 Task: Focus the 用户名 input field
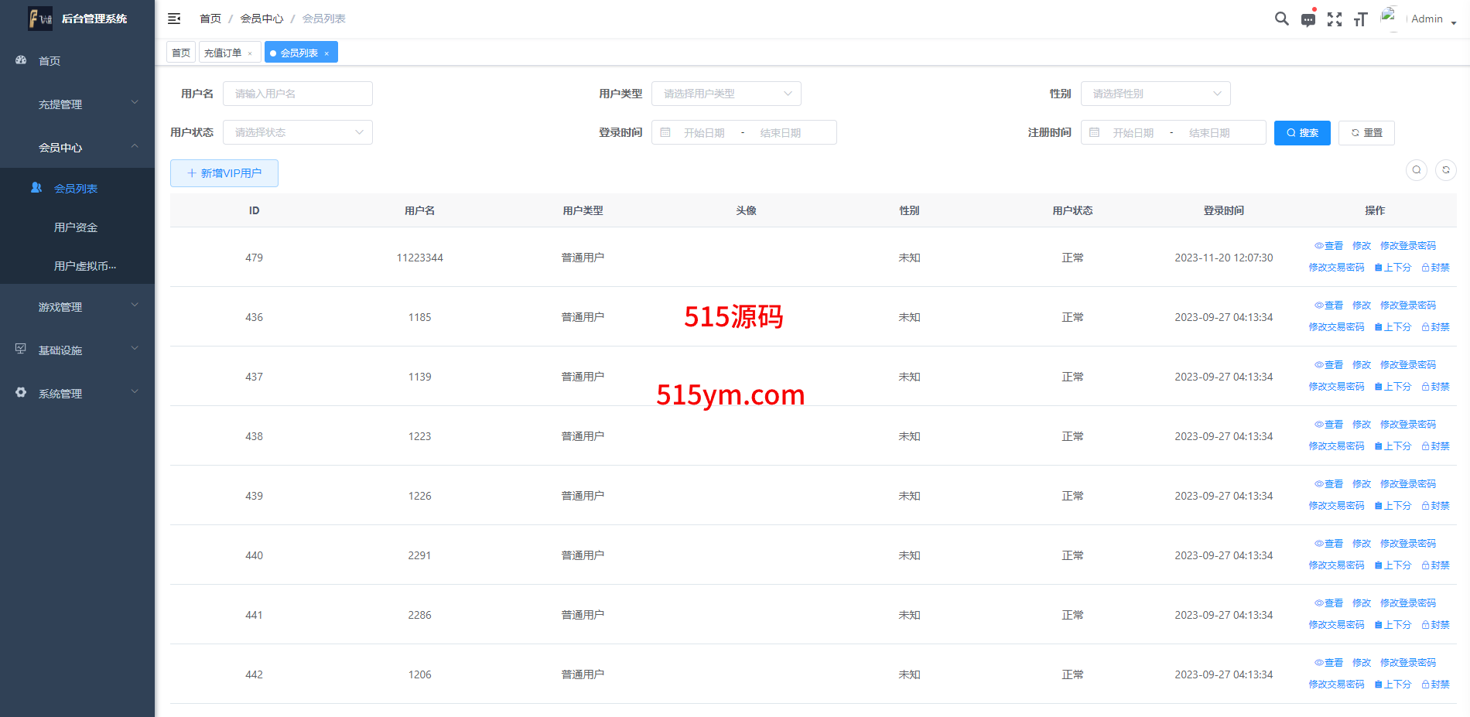click(x=297, y=94)
